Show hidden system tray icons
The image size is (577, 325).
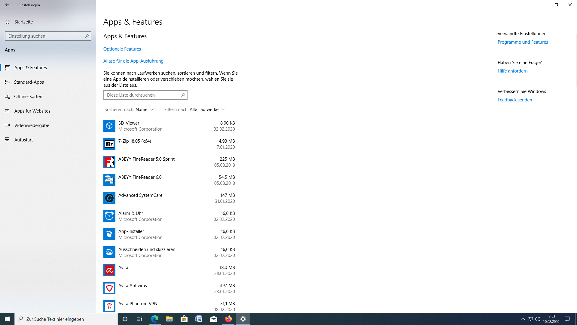pyautogui.click(x=523, y=319)
